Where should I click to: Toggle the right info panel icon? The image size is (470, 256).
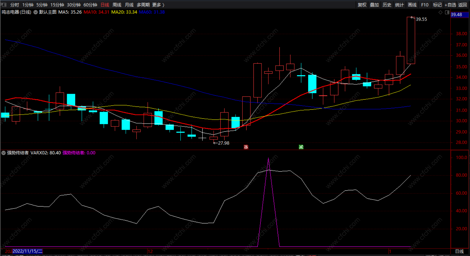point(447,12)
